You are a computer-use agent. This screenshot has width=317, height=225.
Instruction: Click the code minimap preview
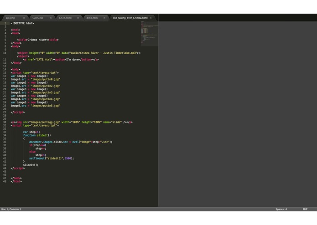150,33
